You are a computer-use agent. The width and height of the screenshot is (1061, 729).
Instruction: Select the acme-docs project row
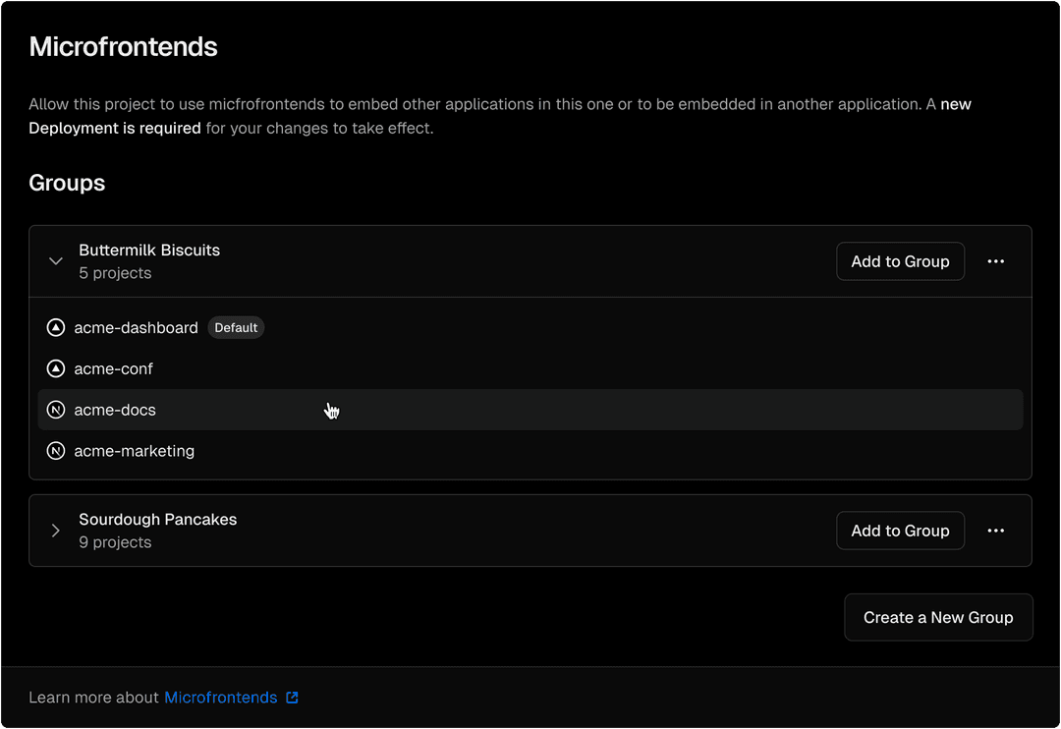pyautogui.click(x=114, y=410)
